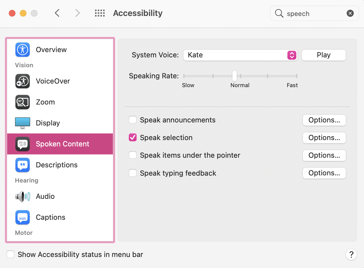
Task: Select the VoiceOver icon in sidebar
Action: point(23,81)
